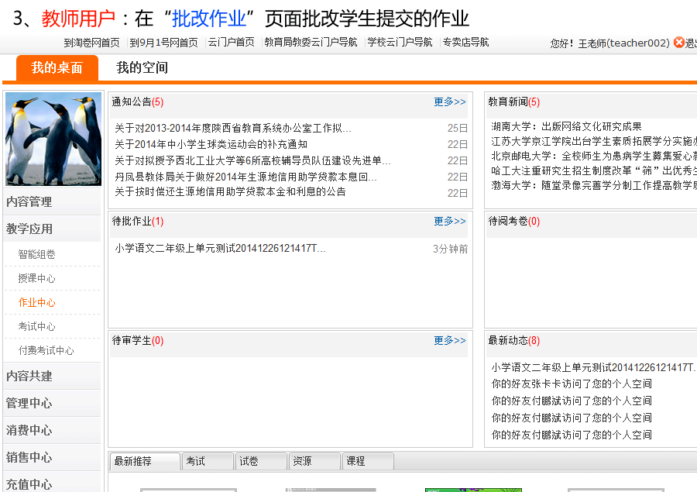Viewport: 697px width, 492px height.
Task: Go to 到淘卷网首页 link
Action: [91, 43]
